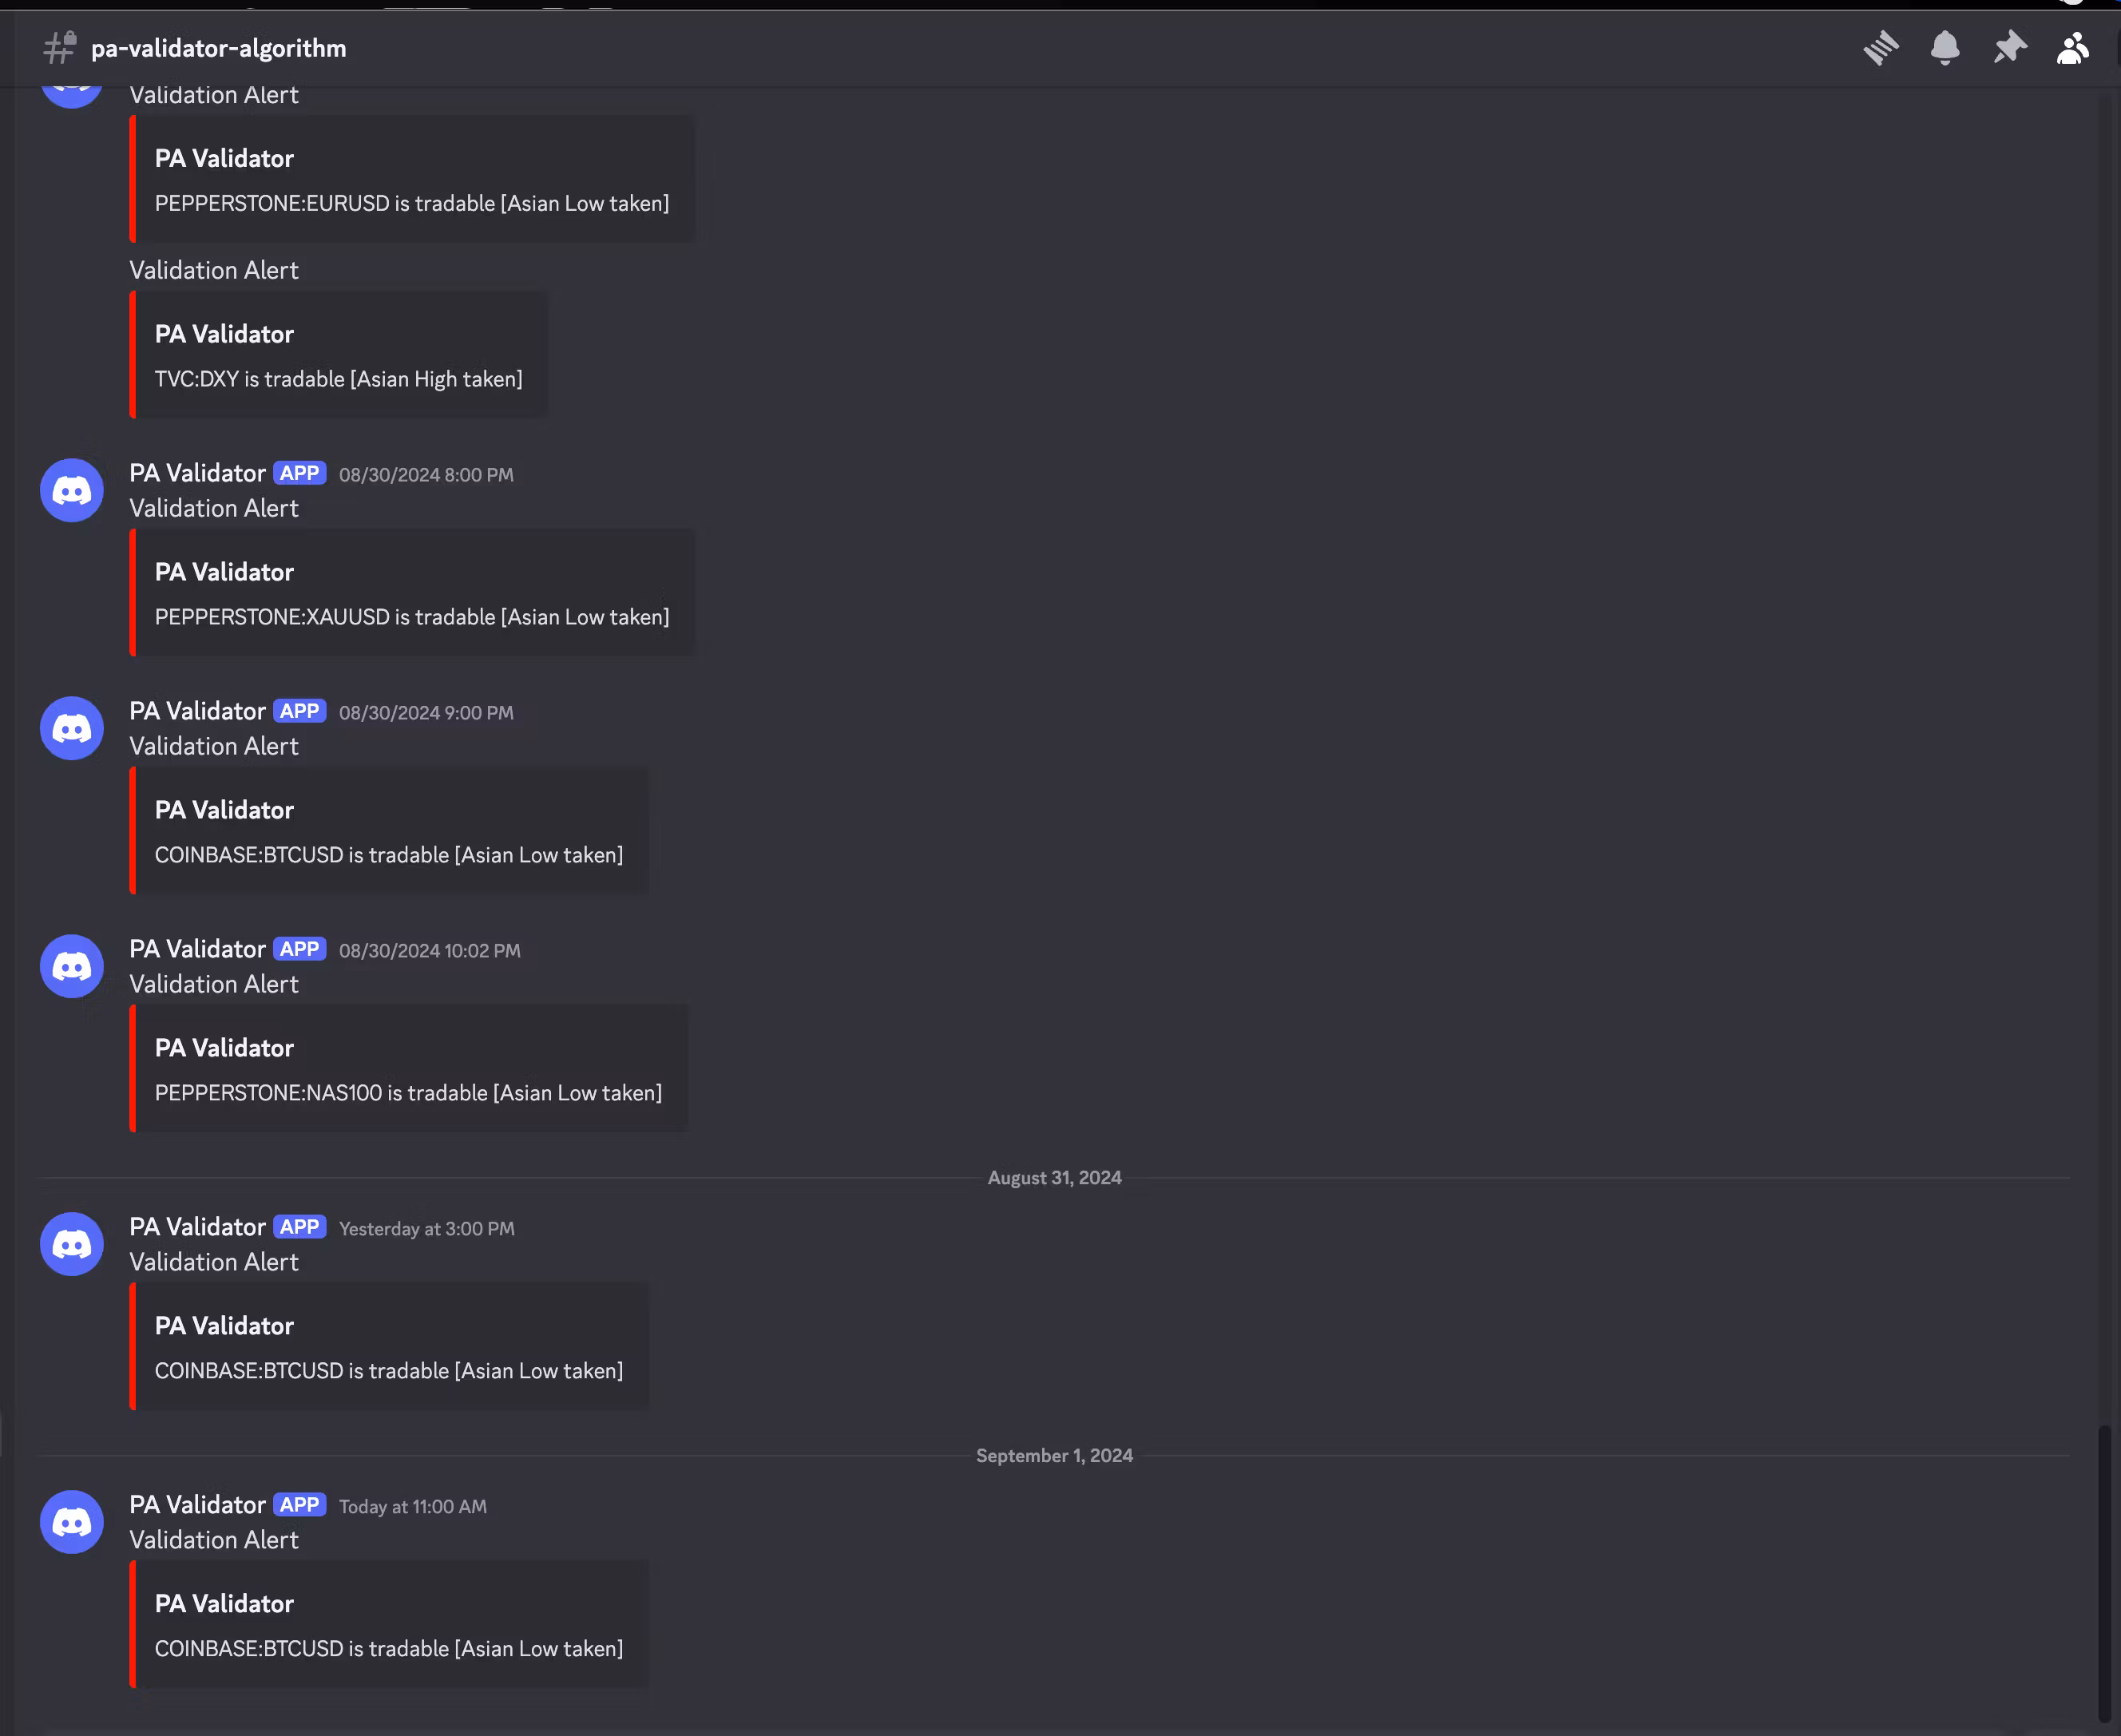Click avatar on Today 11:00 AM message
Screen dimensions: 2121x1736
click(x=72, y=1522)
